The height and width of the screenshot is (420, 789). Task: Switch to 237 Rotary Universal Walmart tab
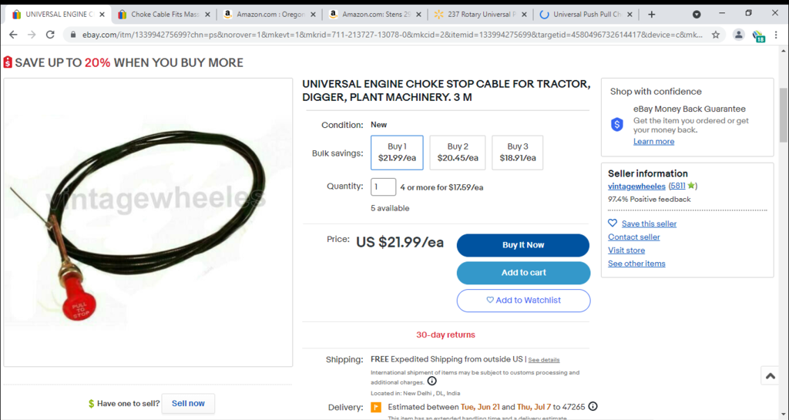(x=481, y=15)
